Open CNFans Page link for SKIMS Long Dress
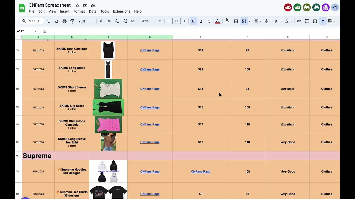This screenshot has width=355, height=199. click(150, 69)
